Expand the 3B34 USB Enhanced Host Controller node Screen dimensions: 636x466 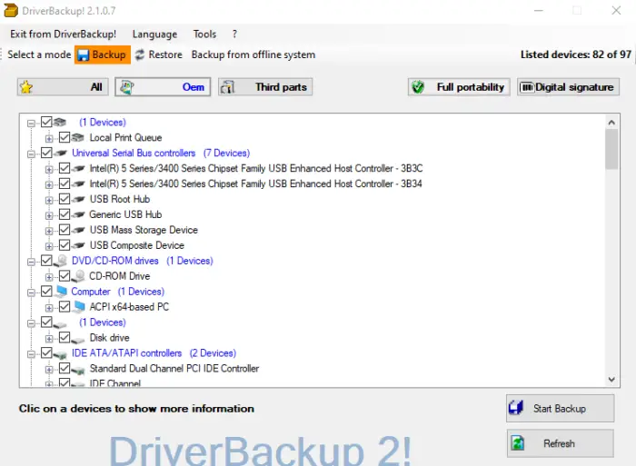coord(49,185)
